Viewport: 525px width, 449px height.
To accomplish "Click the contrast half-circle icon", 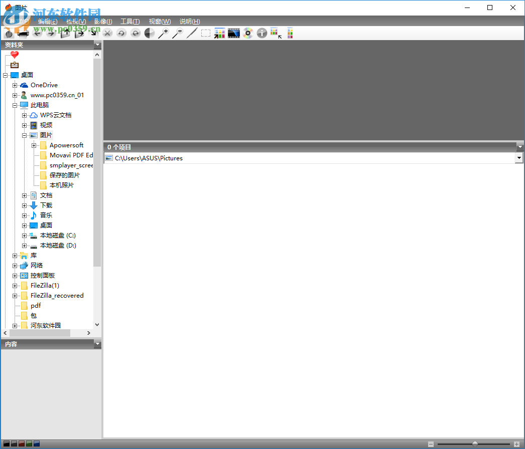I will 150,34.
